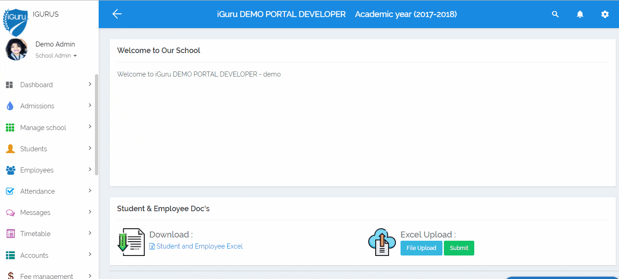The image size is (619, 279).
Task: Click the File Upload button
Action: coord(421,248)
